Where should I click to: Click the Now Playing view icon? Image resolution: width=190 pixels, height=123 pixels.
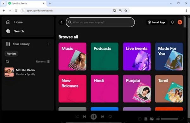(x=140, y=119)
